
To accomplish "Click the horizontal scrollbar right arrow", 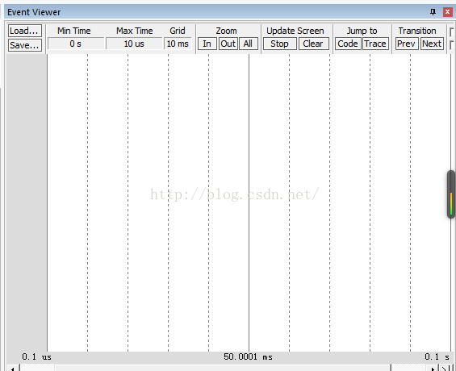I will tap(433, 369).
